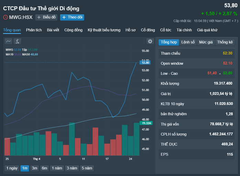Click the Khối lượng 19.317.400 value
Viewport: 240px width, 176px height.
pyautogui.click(x=223, y=83)
